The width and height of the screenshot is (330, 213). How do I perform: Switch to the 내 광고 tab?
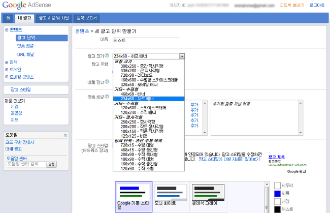click(24, 18)
